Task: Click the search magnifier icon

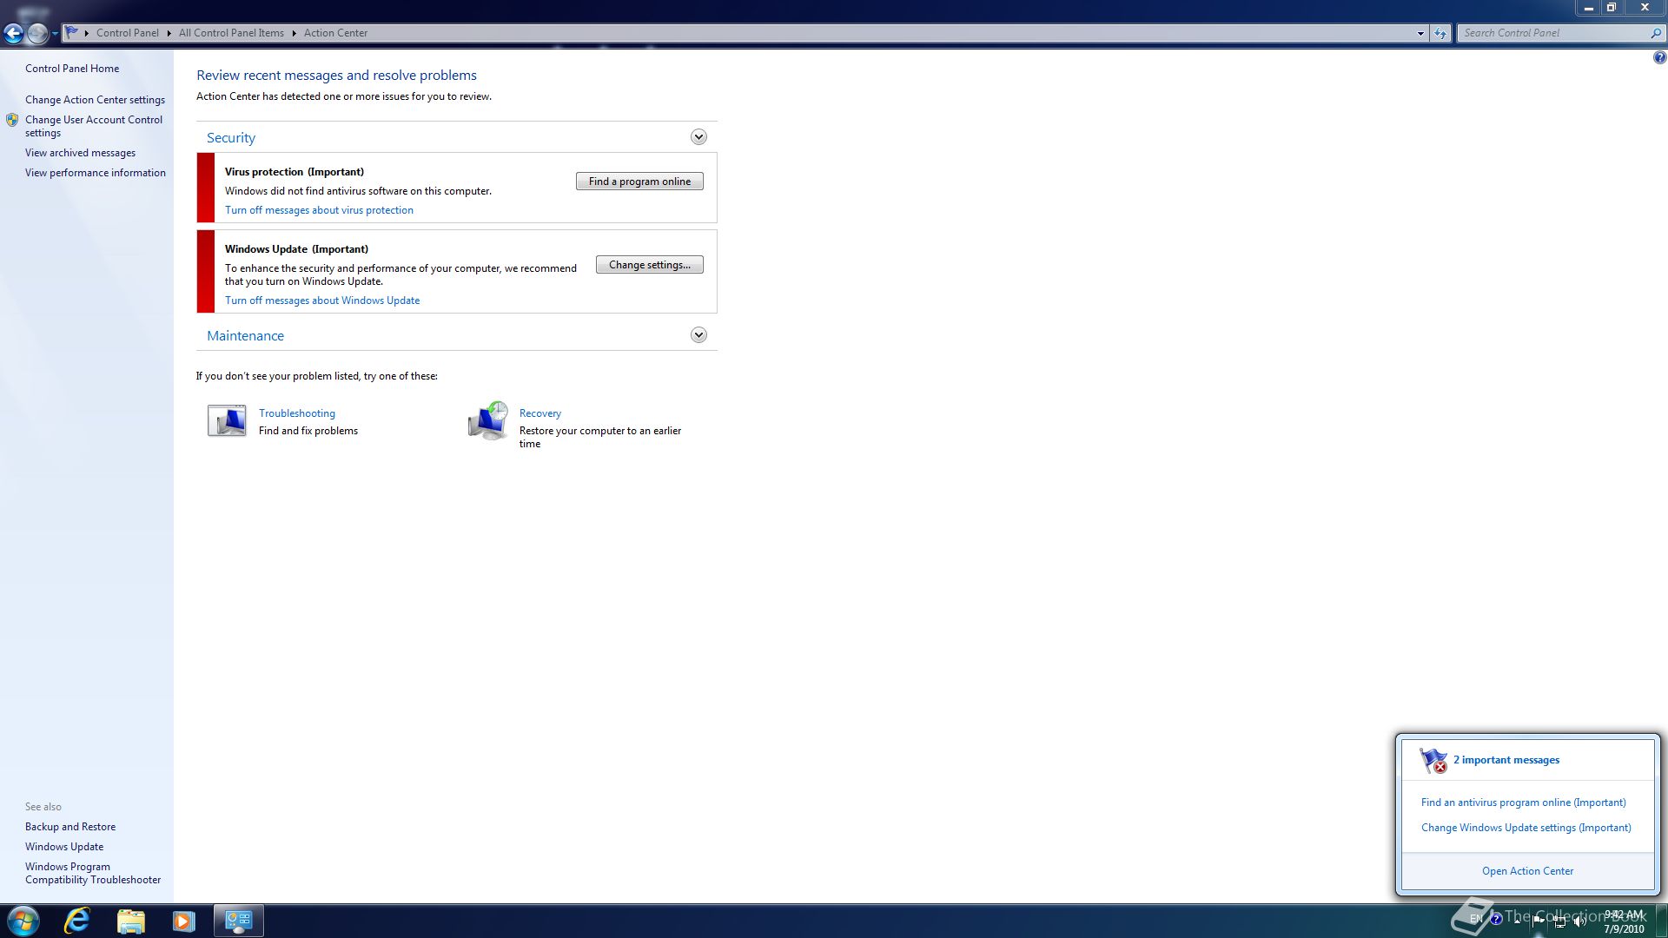Action: (1655, 33)
